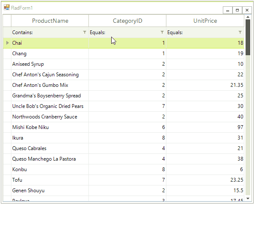This screenshot has height=231, width=254.
Task: Select the Tofu product cell
Action: [50, 180]
